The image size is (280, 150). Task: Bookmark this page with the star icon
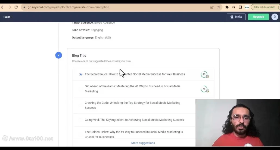click(x=219, y=7)
